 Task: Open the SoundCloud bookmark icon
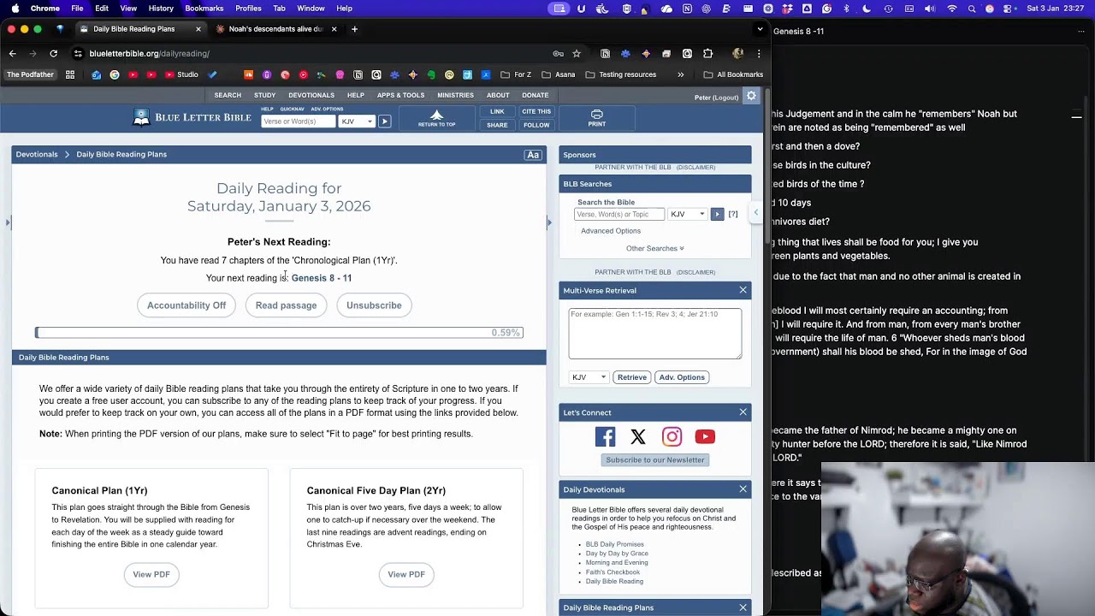[x=249, y=74]
